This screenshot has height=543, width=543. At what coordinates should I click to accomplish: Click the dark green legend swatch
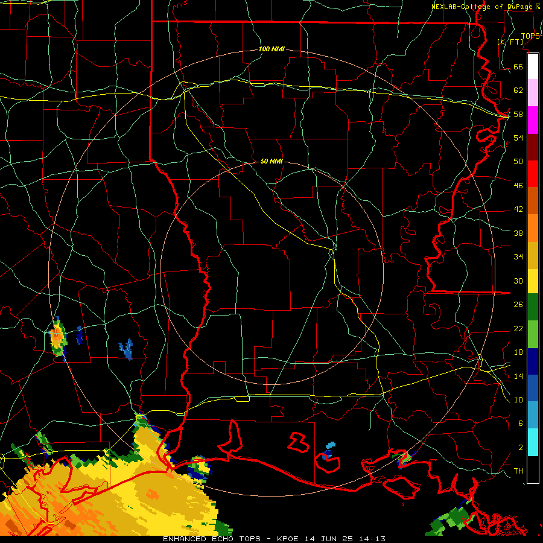pos(533,307)
